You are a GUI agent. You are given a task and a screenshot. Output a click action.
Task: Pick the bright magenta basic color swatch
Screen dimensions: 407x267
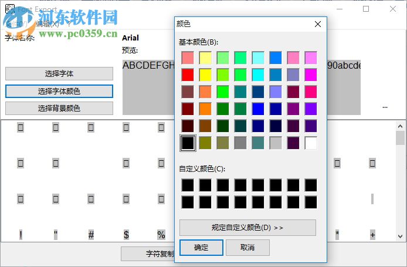point(311,75)
